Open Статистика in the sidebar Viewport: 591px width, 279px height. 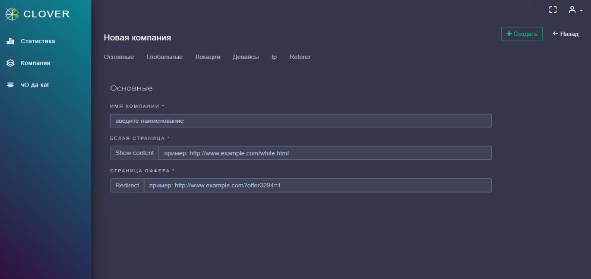tap(38, 42)
